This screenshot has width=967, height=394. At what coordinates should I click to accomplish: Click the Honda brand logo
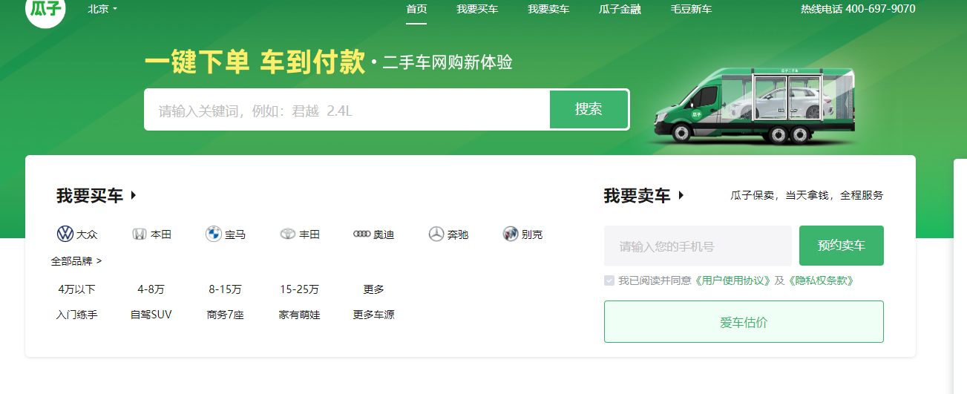point(139,234)
